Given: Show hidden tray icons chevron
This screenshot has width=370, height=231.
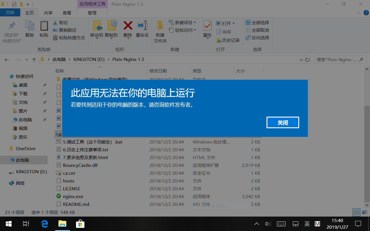Looking at the screenshot, I should tap(257, 224).
